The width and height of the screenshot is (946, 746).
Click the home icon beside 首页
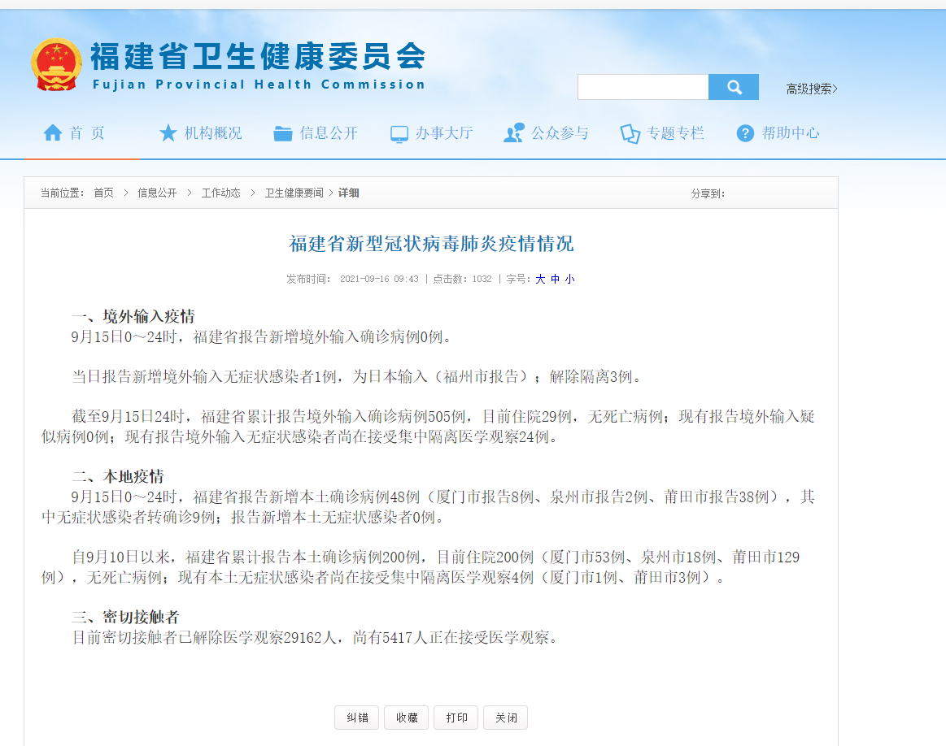pos(51,132)
